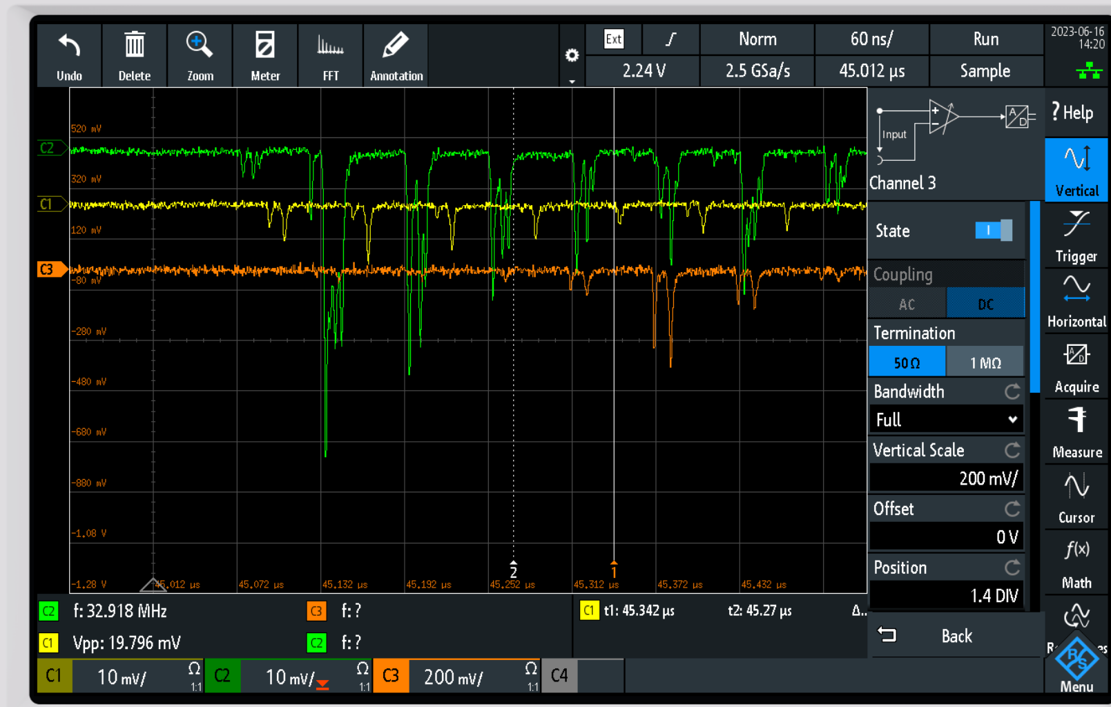
Task: Open the toolbar settings gear
Action: 572,56
